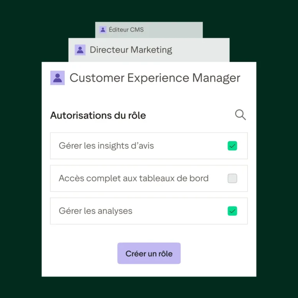
Task: Open the Éditeur CMS role card
Action: pos(149,30)
